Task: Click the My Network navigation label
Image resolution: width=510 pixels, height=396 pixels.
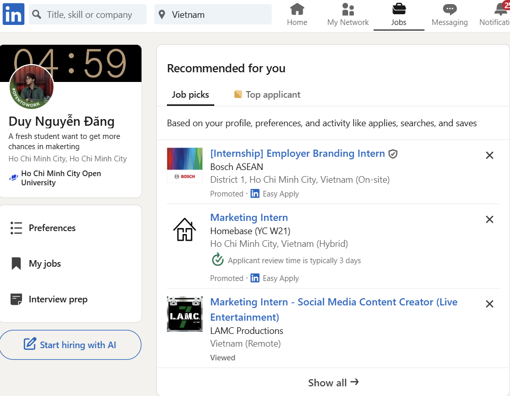Action: (x=348, y=22)
